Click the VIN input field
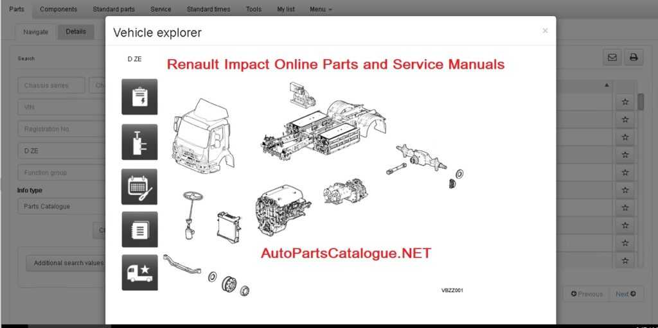Screen dimensions: 658x328 pos(61,107)
